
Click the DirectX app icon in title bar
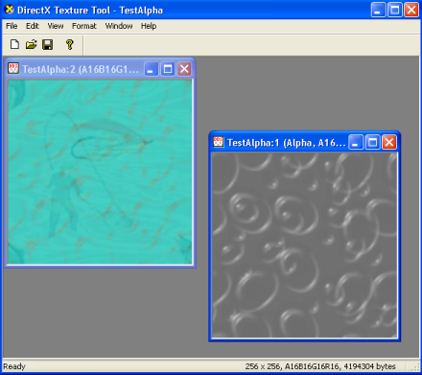10,10
